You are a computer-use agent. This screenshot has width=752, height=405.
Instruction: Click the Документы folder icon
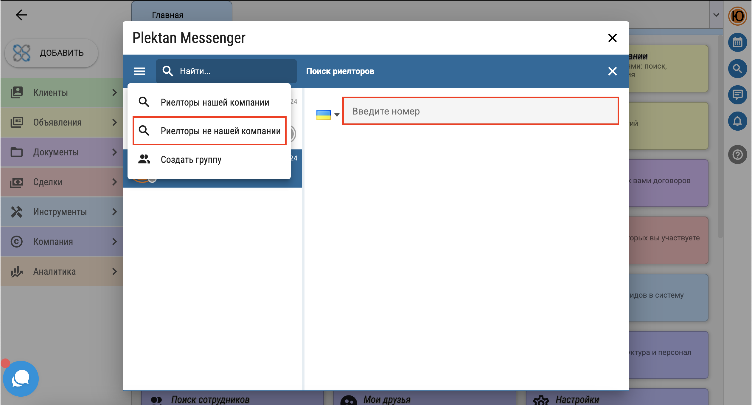click(x=17, y=152)
